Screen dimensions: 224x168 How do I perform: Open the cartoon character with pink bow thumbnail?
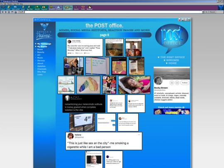coord(119,66)
